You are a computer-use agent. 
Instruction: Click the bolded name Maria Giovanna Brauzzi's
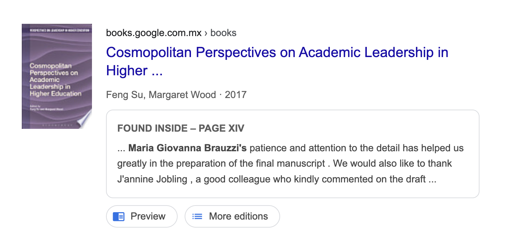187,148
